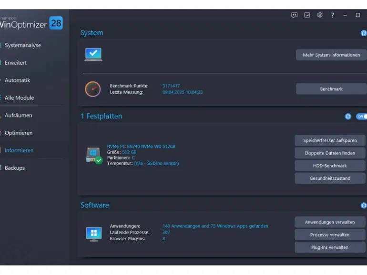Refresh the Software section
The width and height of the screenshot is (367, 275).
point(364,206)
